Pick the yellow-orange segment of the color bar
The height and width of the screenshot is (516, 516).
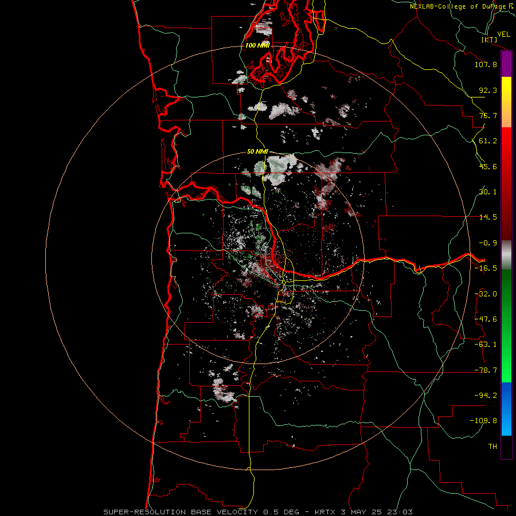tap(506, 102)
